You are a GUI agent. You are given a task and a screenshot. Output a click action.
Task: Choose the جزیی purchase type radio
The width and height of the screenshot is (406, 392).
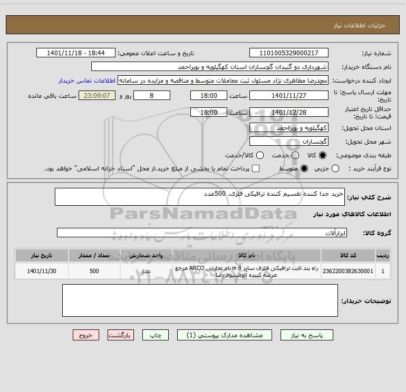(x=335, y=168)
